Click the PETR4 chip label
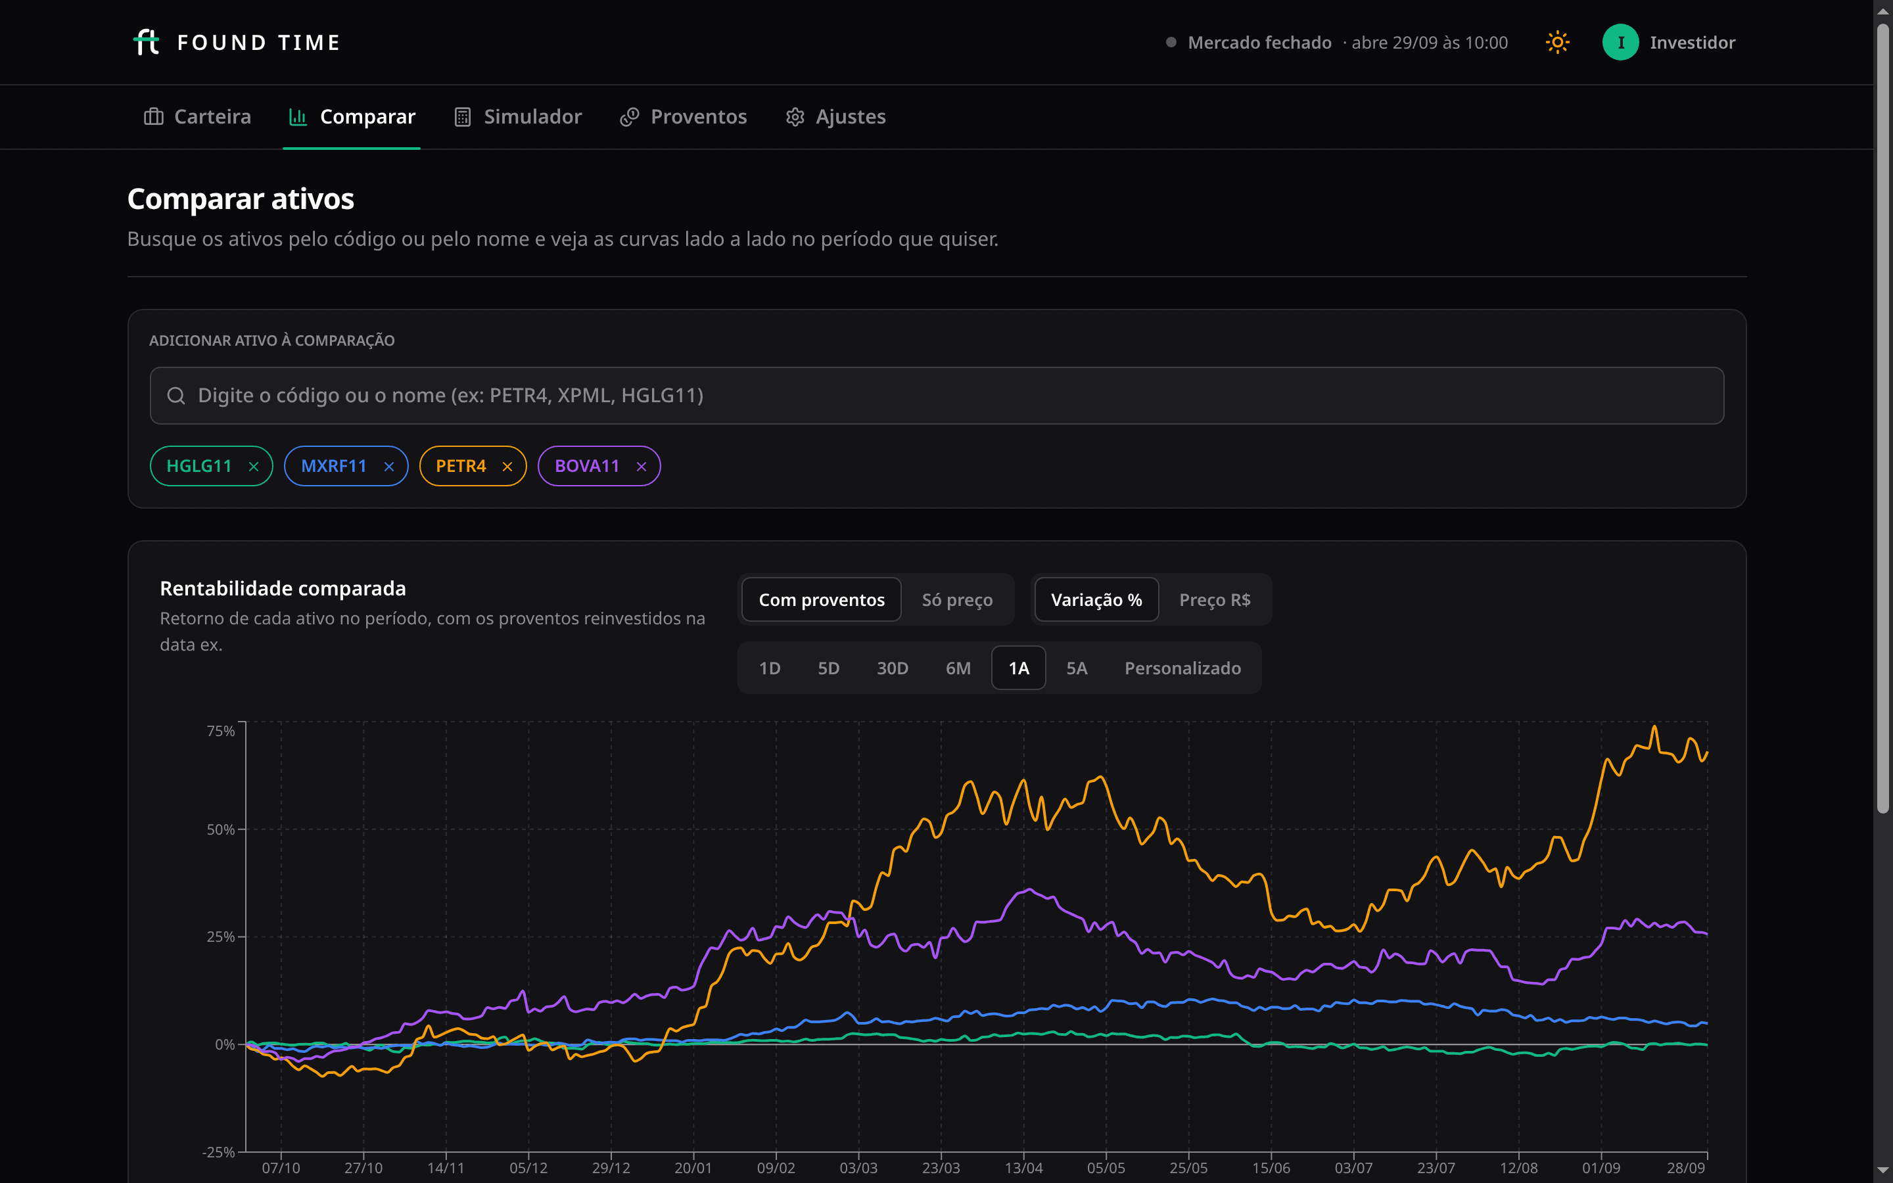The height and width of the screenshot is (1183, 1893). [x=461, y=467]
